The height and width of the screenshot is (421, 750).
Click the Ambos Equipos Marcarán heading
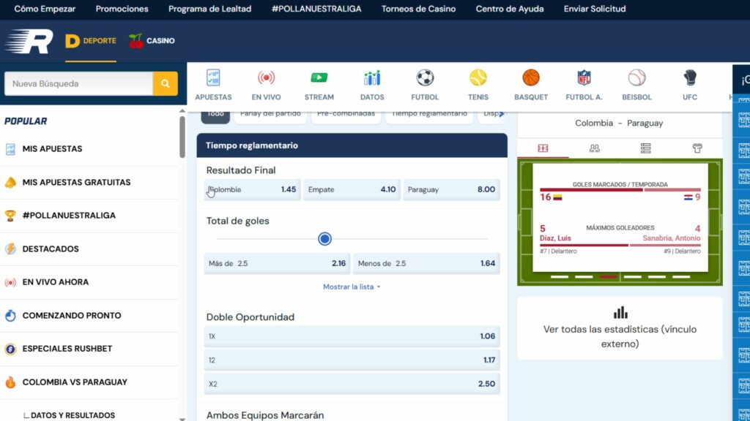click(x=265, y=415)
